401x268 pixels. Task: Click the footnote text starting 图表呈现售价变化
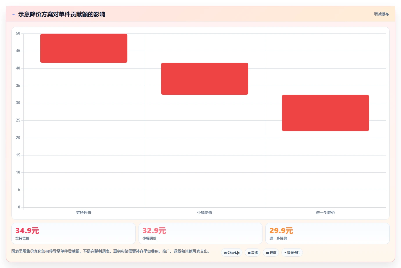click(x=110, y=251)
